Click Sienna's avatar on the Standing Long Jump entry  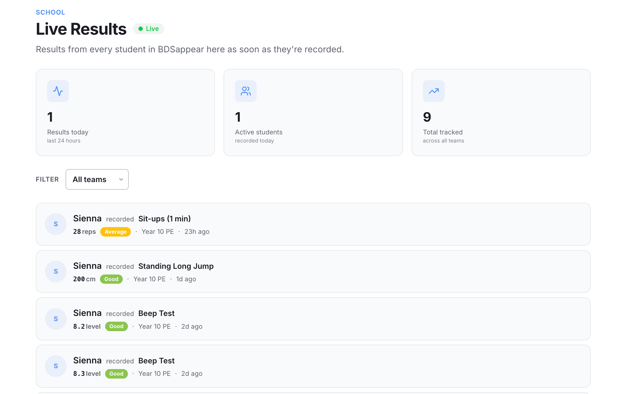56,271
